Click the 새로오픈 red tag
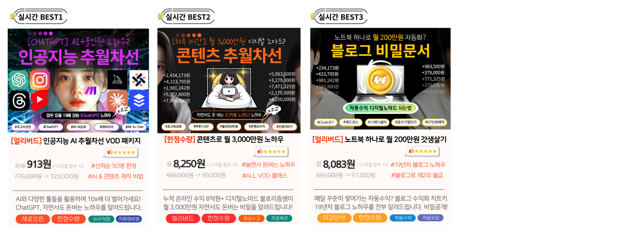620x232 pixels. click(33, 219)
